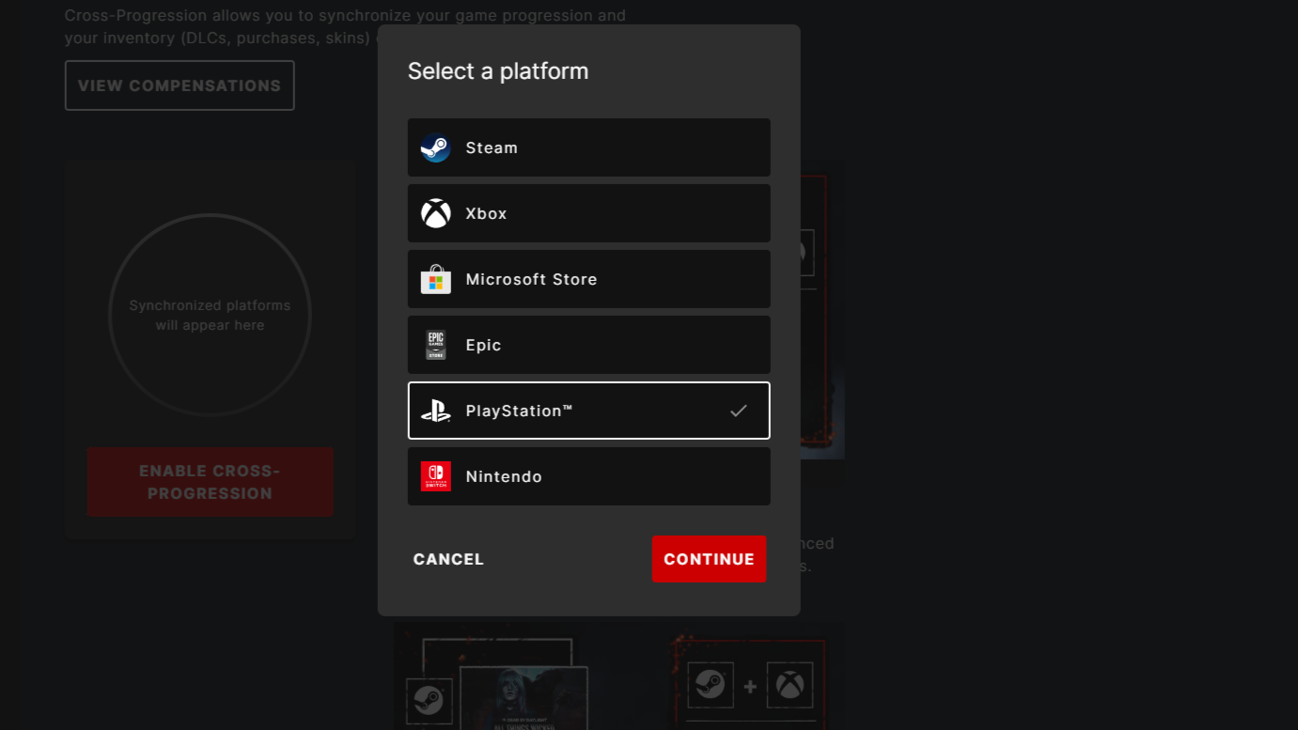Click the Xbox logo icon in the dialog
1298x730 pixels.
pyautogui.click(x=435, y=213)
